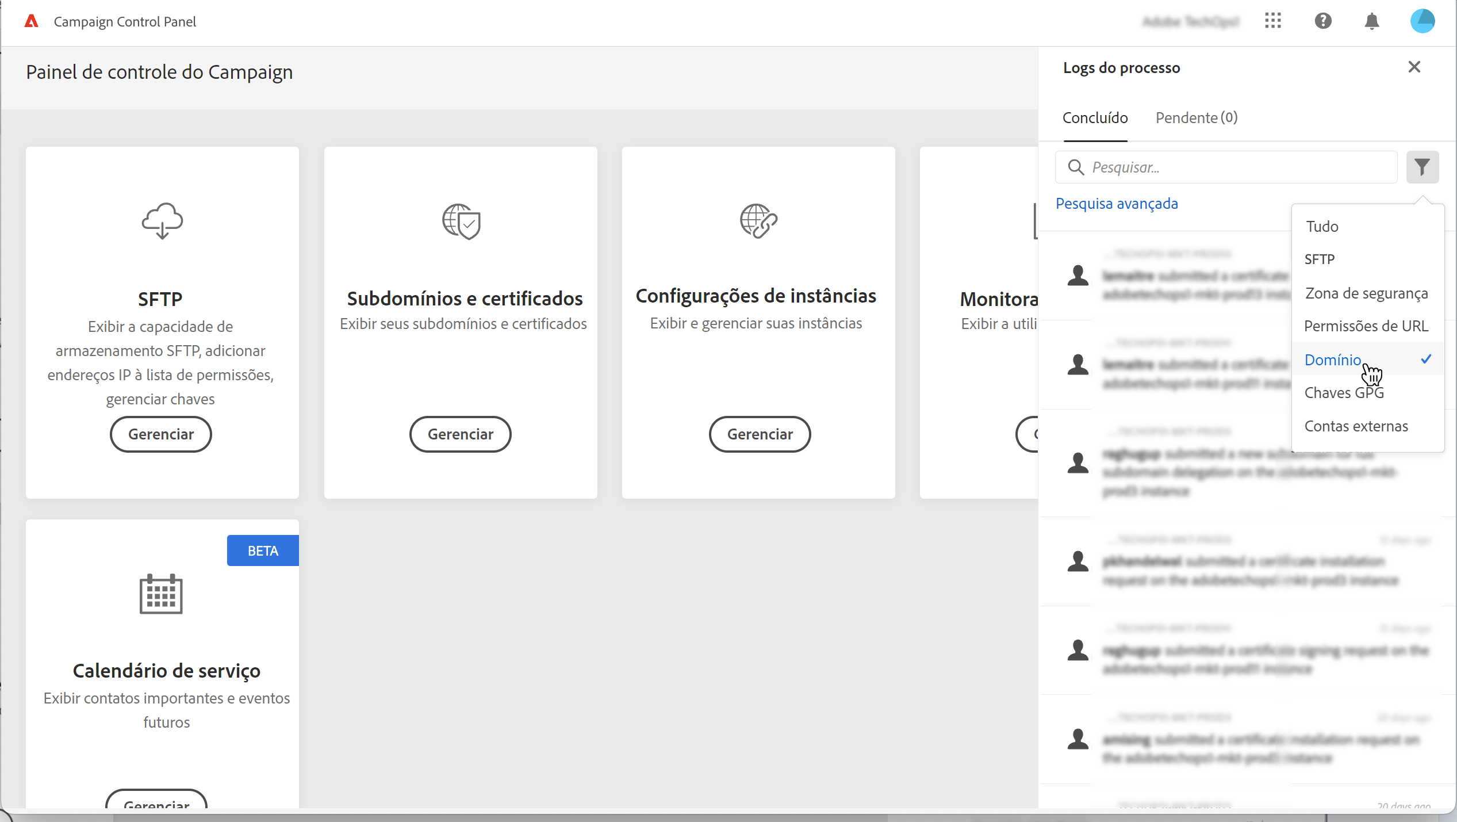1457x822 pixels.
Task: Open the help question mark icon
Action: [x=1322, y=21]
